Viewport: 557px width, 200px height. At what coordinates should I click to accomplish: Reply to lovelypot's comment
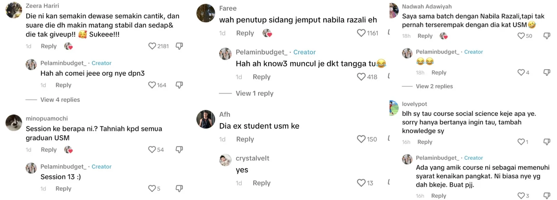(425, 142)
